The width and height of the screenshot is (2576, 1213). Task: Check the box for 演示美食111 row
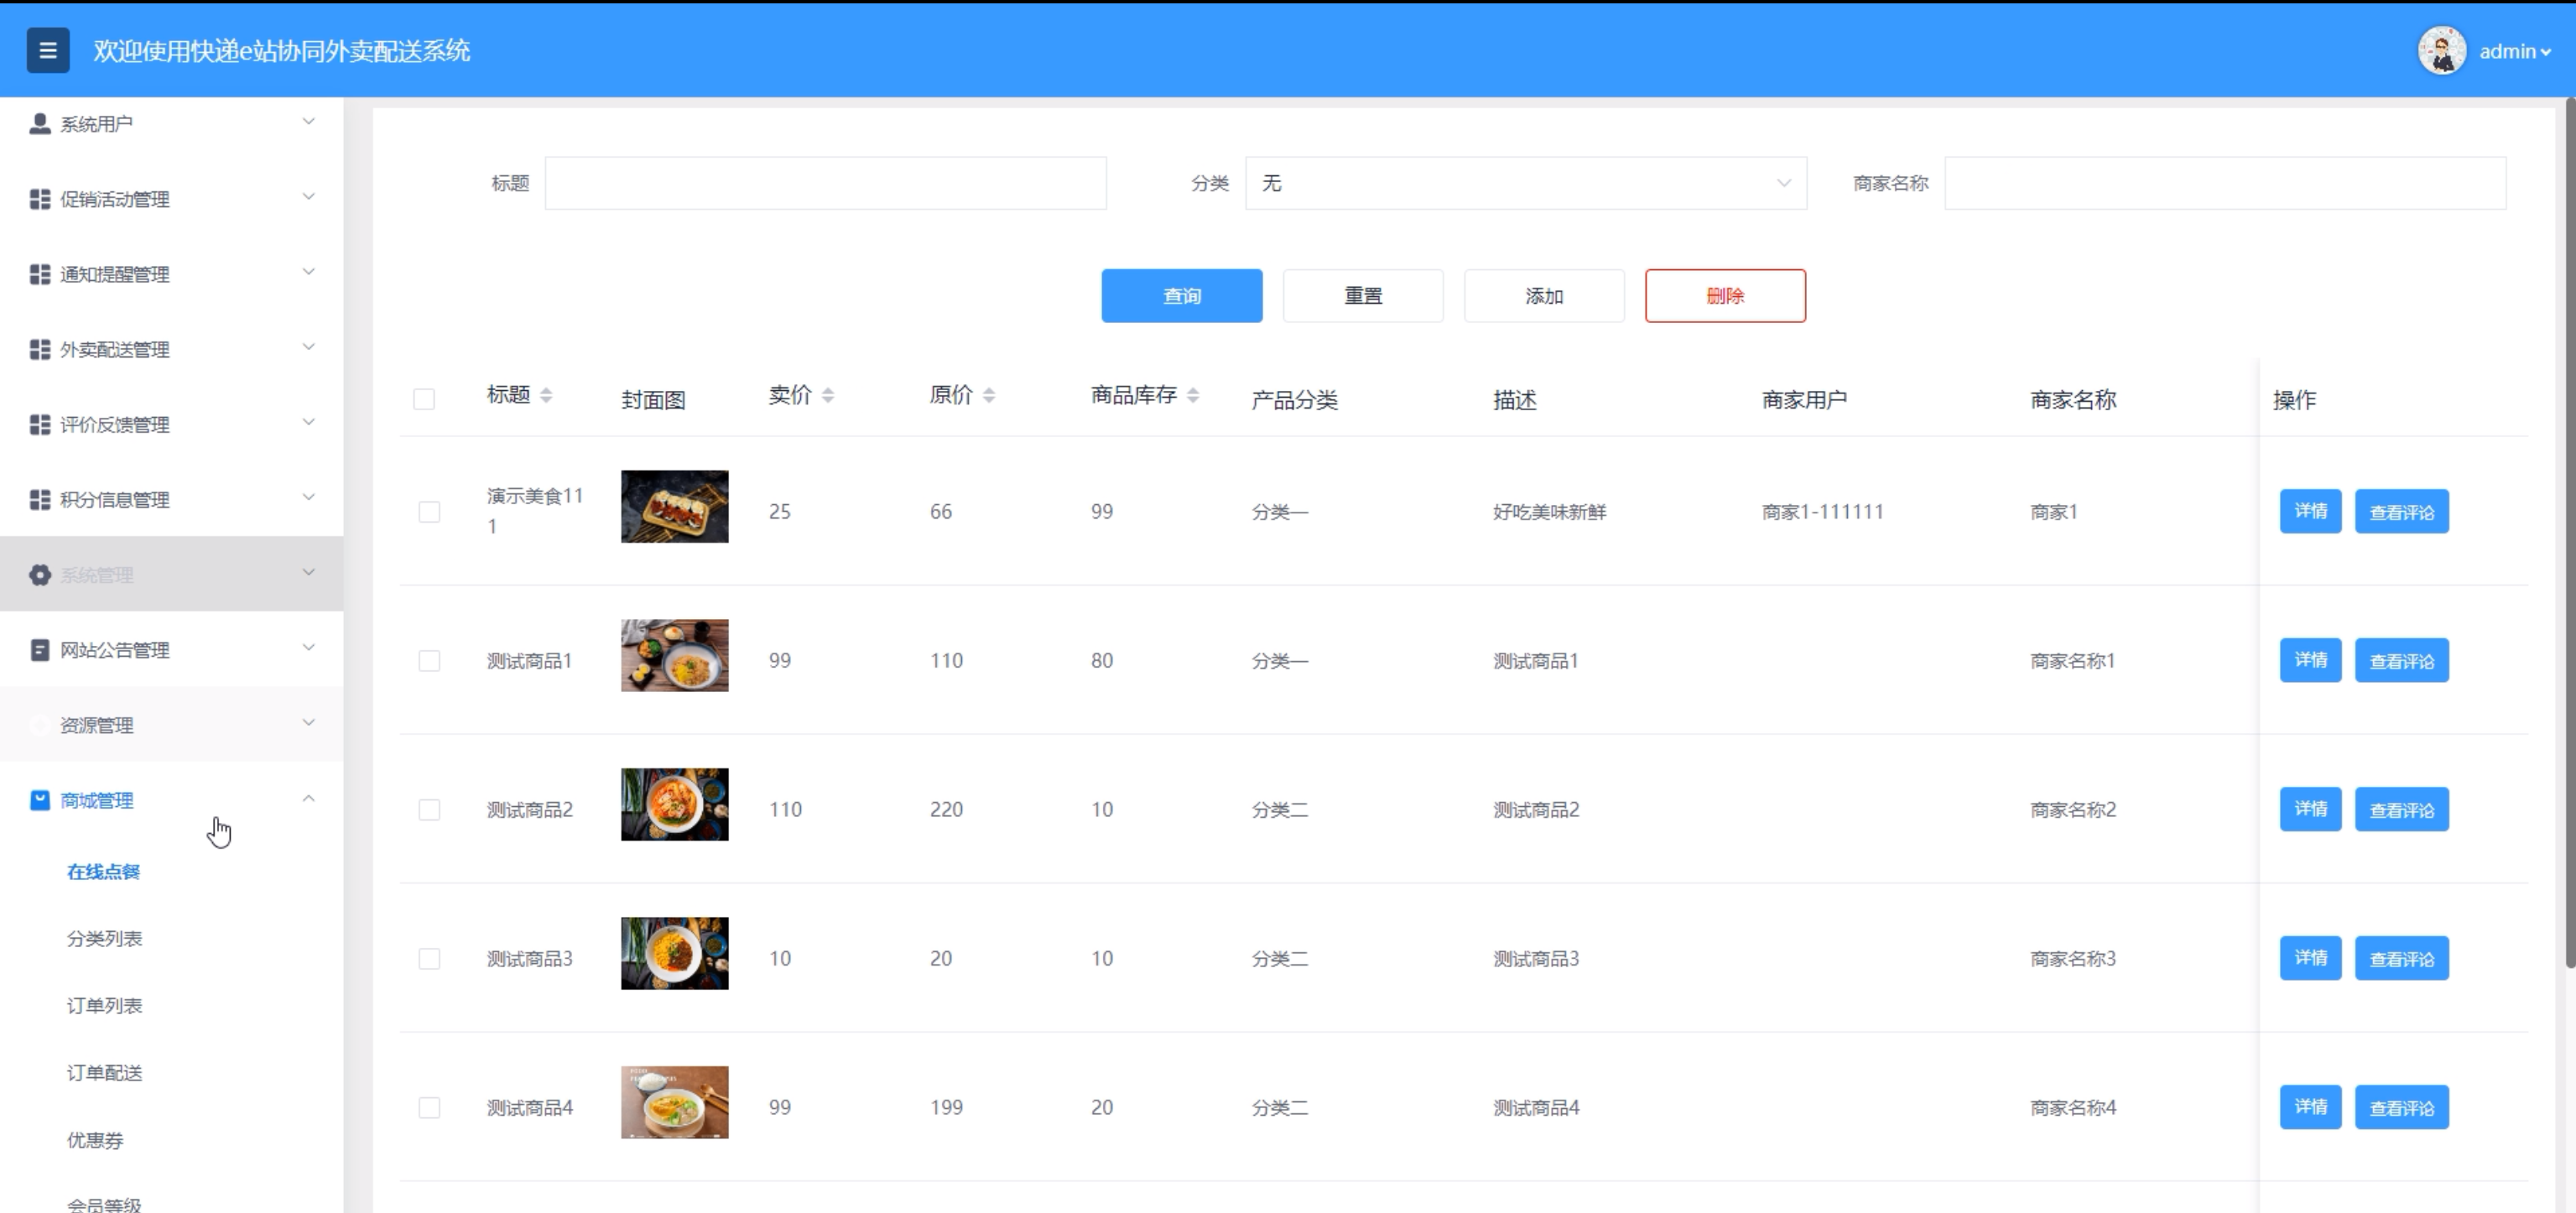tap(429, 512)
